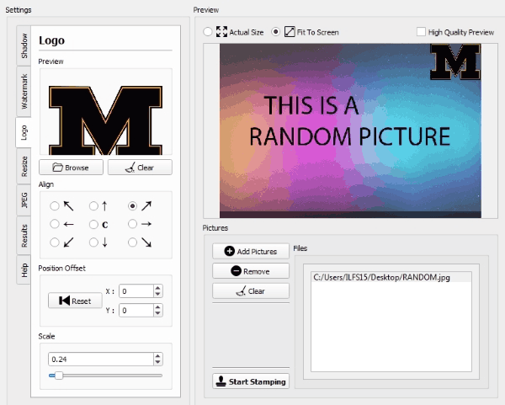Click the downward arrow align icon
Viewport: 505px width, 405px height.
(x=104, y=242)
